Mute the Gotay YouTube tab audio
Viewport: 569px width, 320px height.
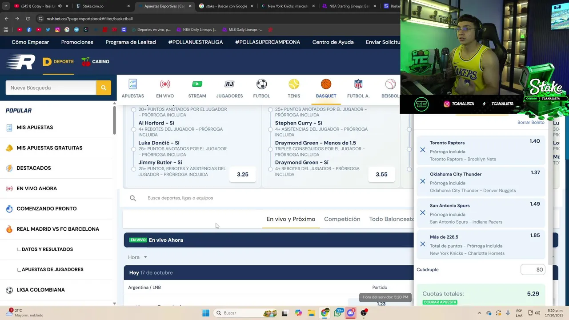click(x=60, y=6)
